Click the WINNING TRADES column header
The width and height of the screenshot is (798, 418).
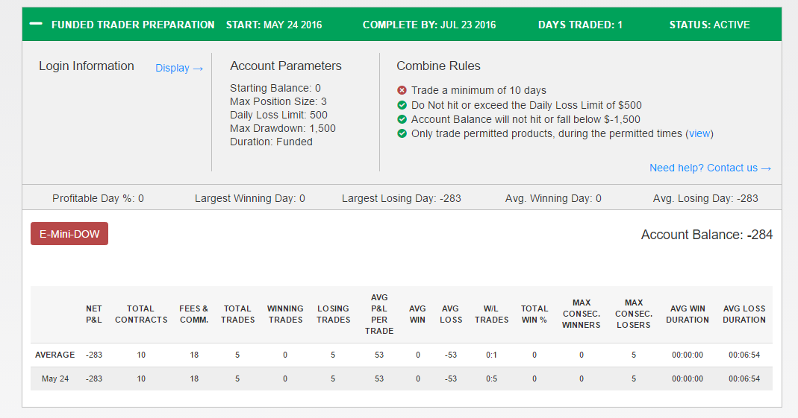tap(285, 314)
